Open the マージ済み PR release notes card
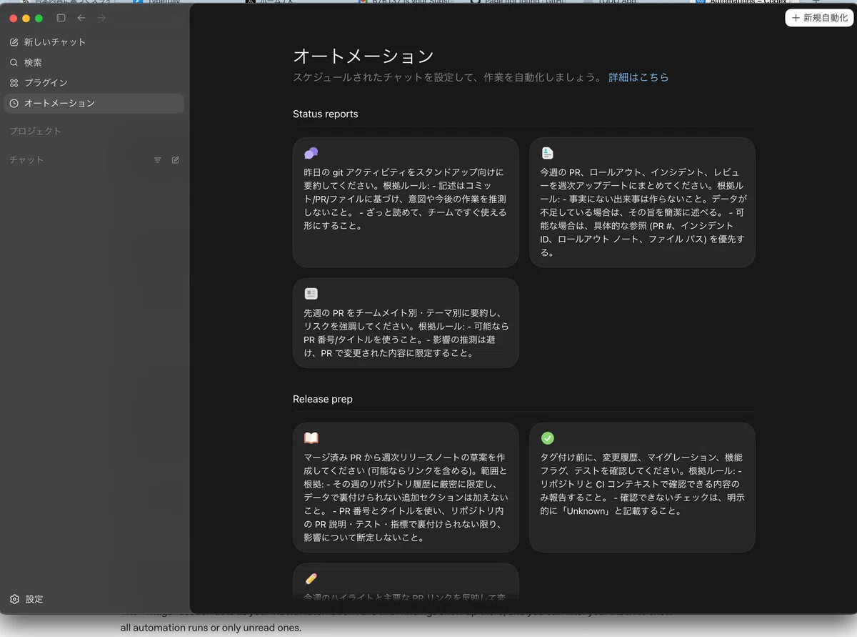The width and height of the screenshot is (857, 637). click(406, 488)
